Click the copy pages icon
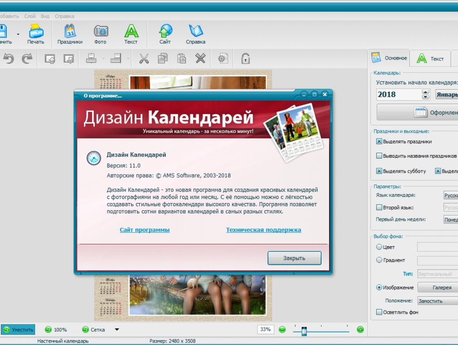458x345 pixels. pyautogui.click(x=163, y=59)
